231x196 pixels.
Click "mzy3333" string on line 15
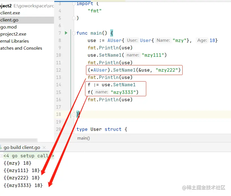(123, 92)
